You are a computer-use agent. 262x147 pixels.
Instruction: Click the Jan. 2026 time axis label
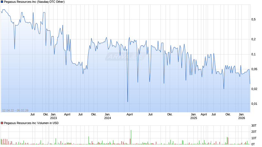[x=242, y=116]
